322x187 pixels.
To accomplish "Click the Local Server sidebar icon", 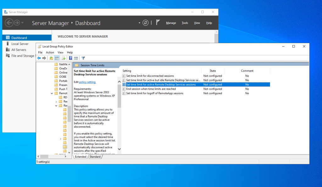I will pyautogui.click(x=8, y=43).
